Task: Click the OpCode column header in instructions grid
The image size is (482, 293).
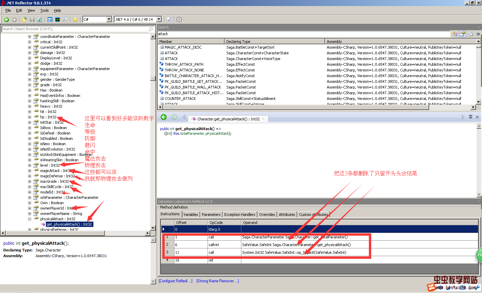Action: click(224, 223)
